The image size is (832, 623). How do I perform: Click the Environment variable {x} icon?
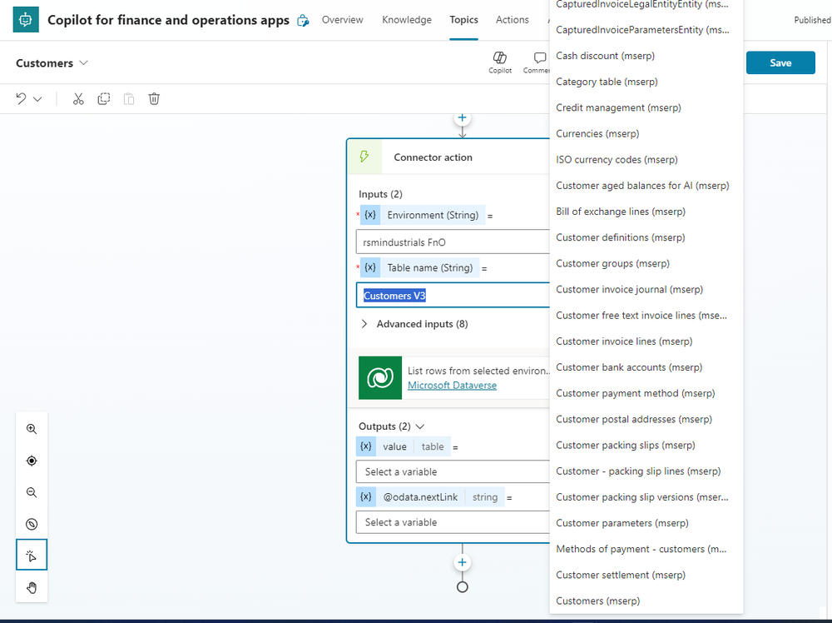(x=370, y=215)
